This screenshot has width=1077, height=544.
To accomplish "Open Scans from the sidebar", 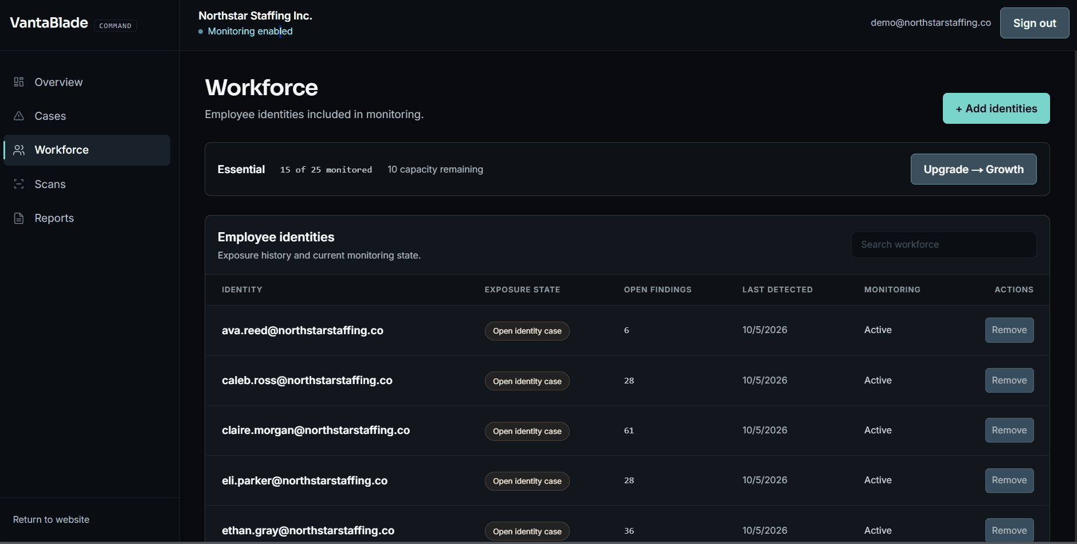I will pyautogui.click(x=87, y=184).
